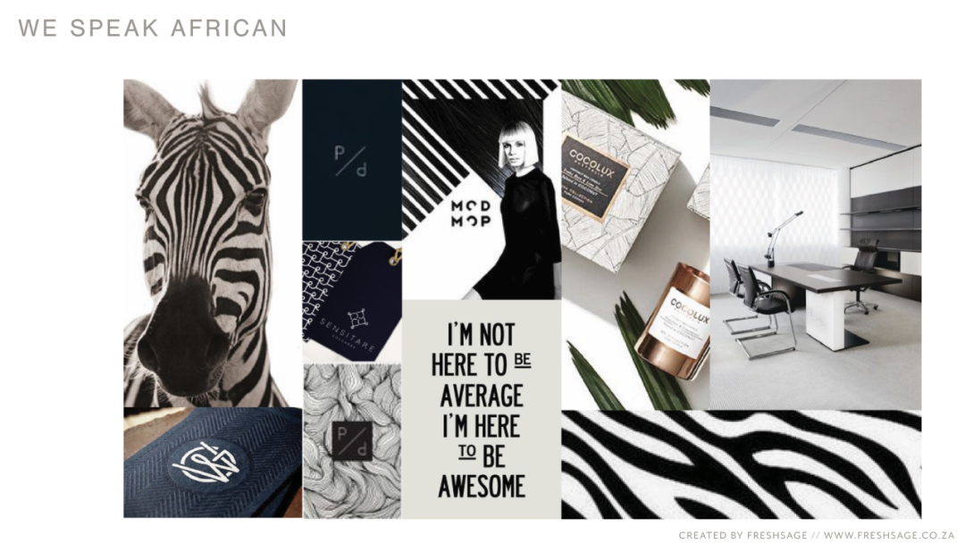The height and width of the screenshot is (543, 965).
Task: Select the copper Cocolux candle
Action: (x=674, y=321)
